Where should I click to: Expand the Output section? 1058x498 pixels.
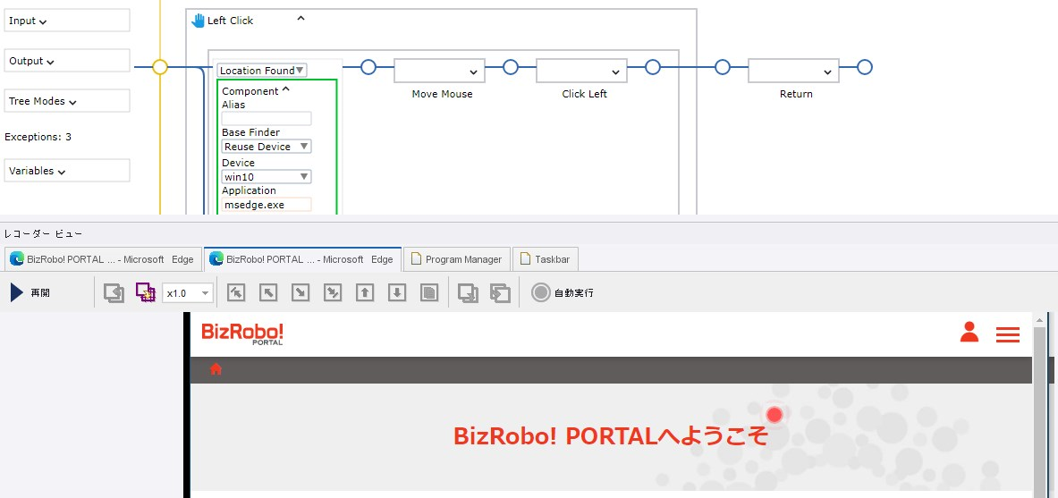pyautogui.click(x=67, y=61)
